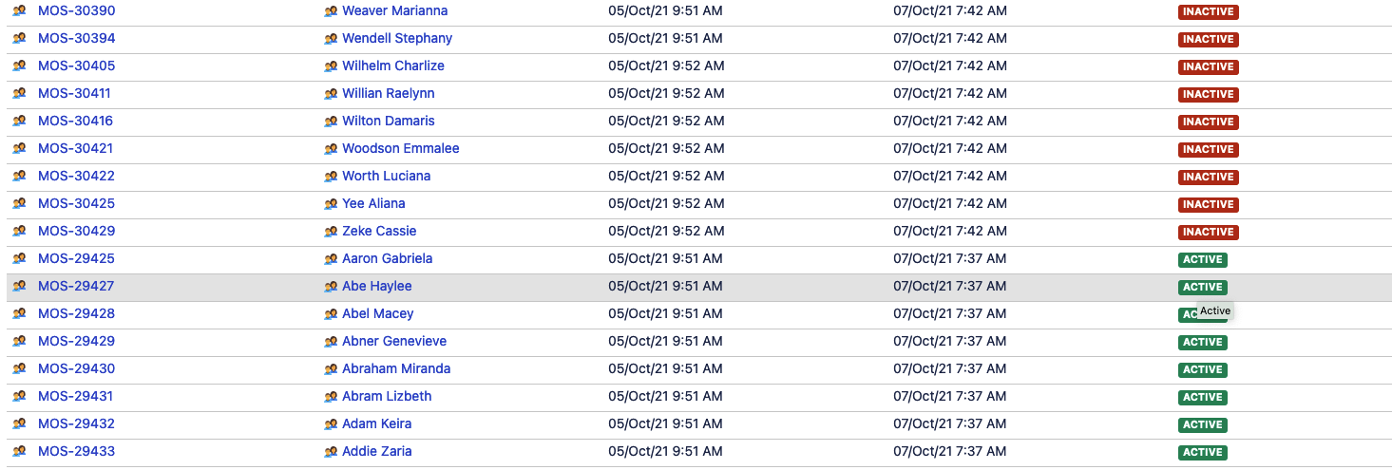Screen dimensions: 1392x470
Task: Click the ACTIVE status badge for Aaron Gabriela
Action: 1203,260
